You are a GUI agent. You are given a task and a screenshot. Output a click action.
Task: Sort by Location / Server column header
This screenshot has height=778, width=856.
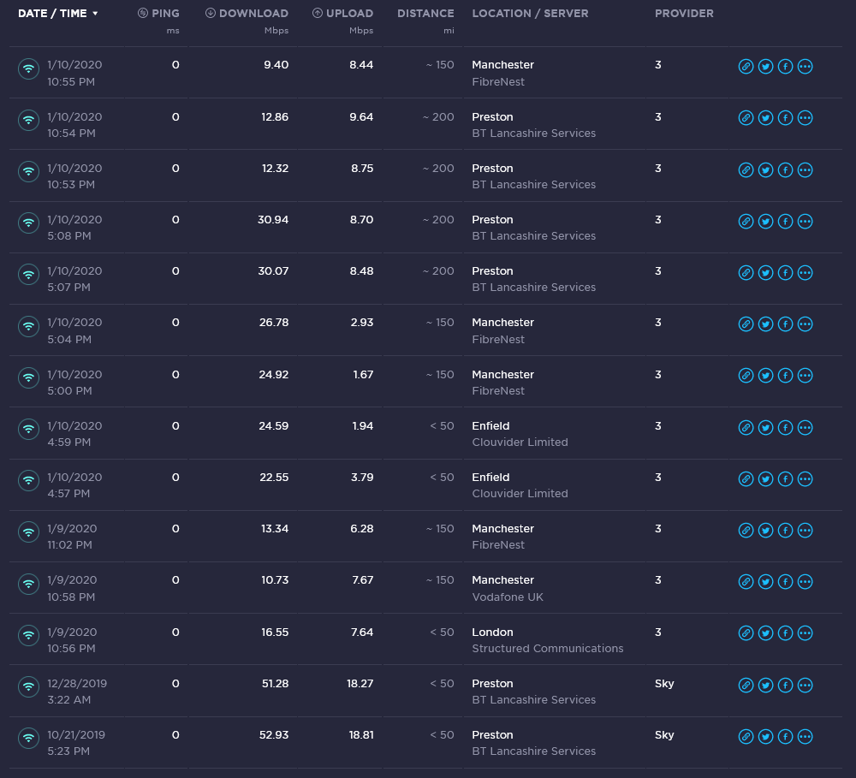530,13
